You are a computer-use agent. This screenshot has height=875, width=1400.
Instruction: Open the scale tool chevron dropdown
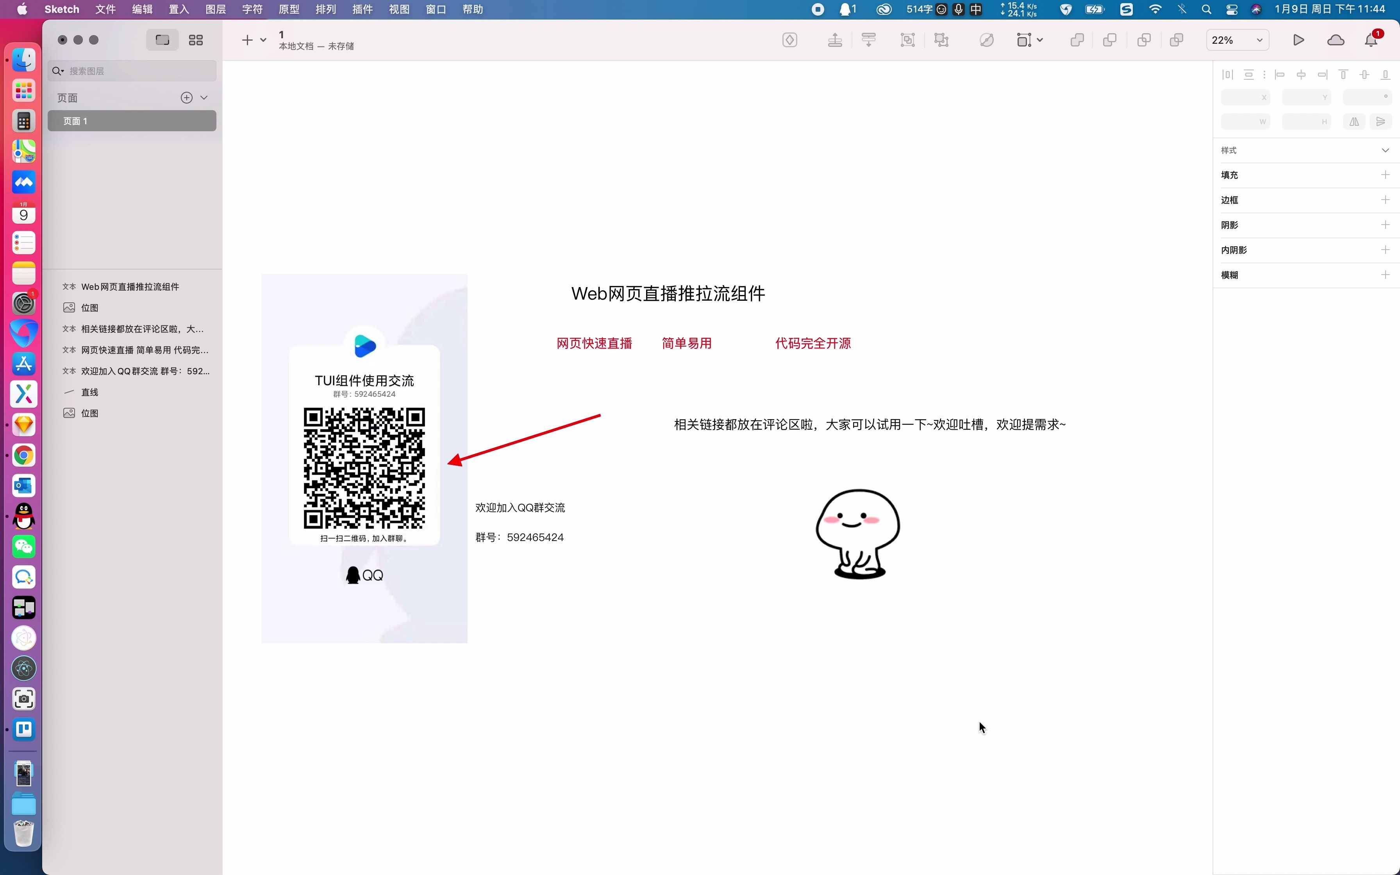point(1039,40)
